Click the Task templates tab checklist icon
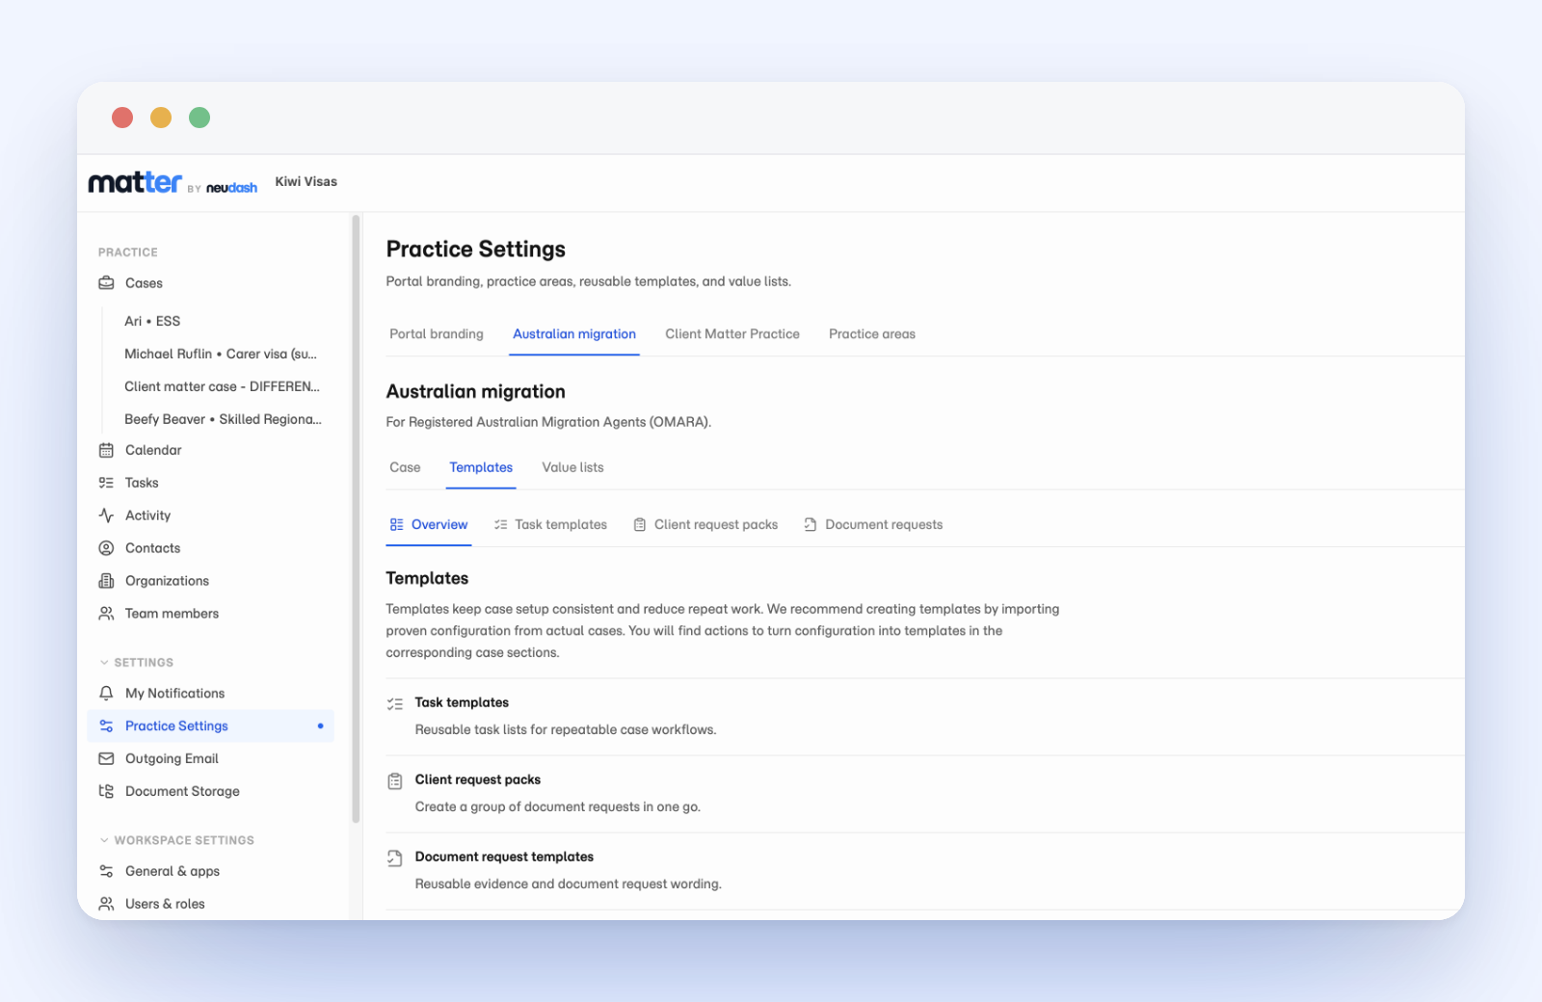The image size is (1542, 1002). pos(500,525)
